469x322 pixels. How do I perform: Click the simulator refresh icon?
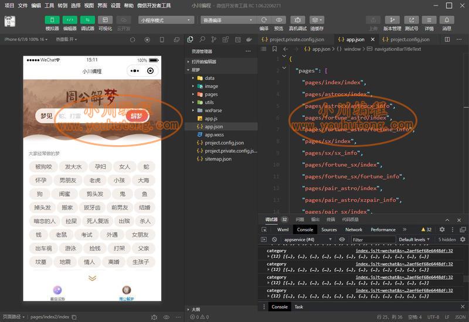[x=132, y=40]
